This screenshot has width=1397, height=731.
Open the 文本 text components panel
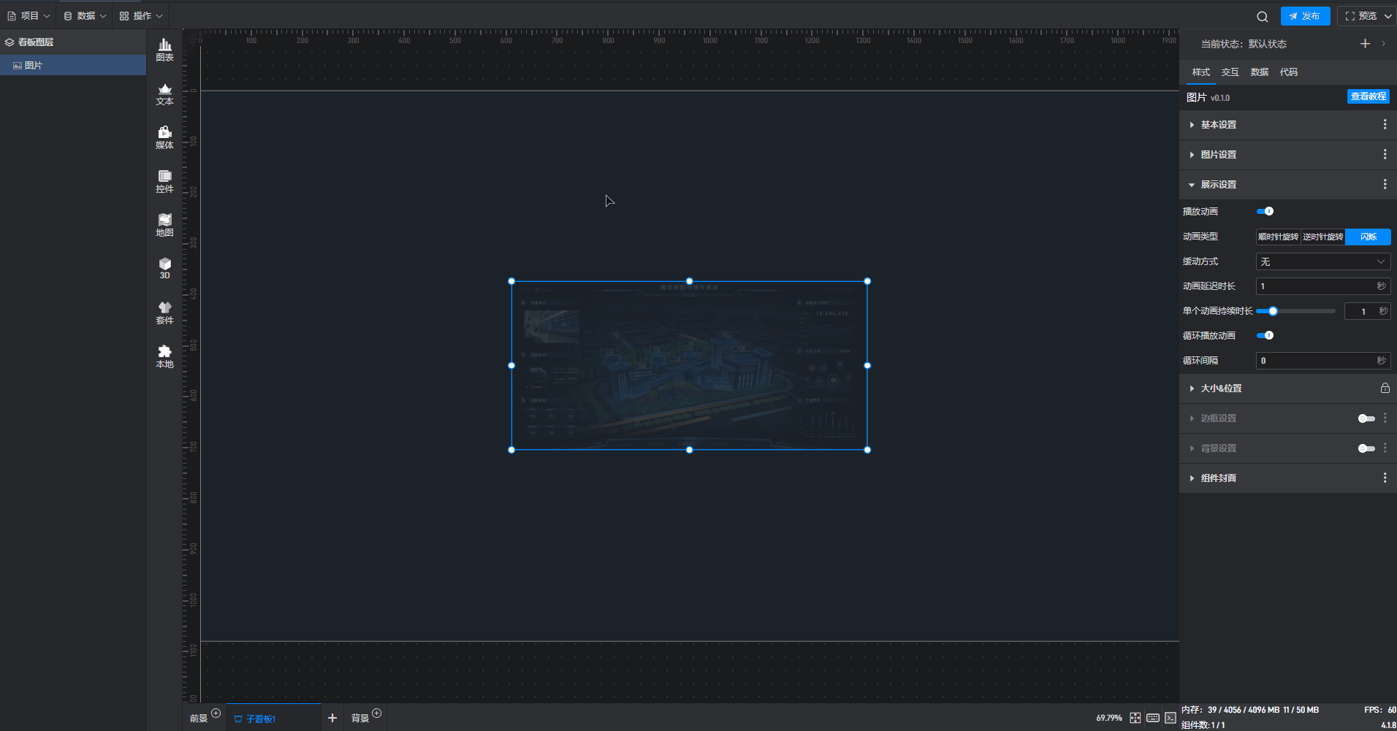[164, 94]
